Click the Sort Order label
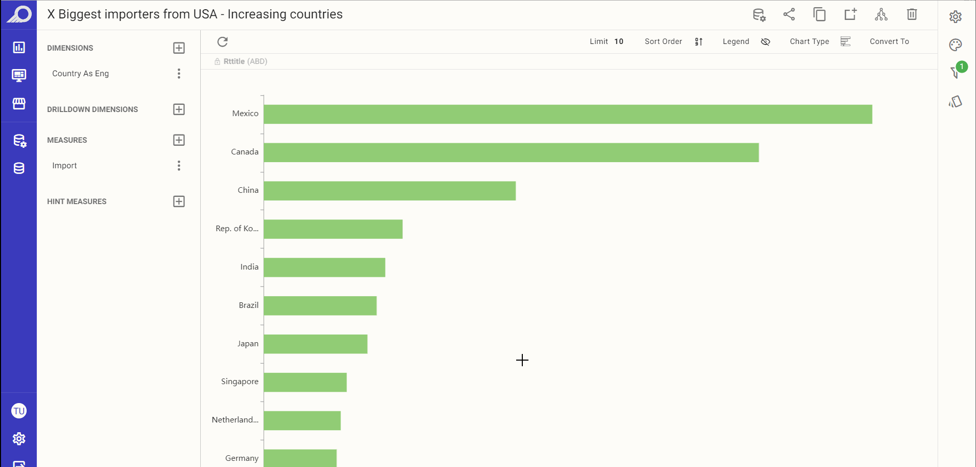This screenshot has height=467, width=976. 663,41
